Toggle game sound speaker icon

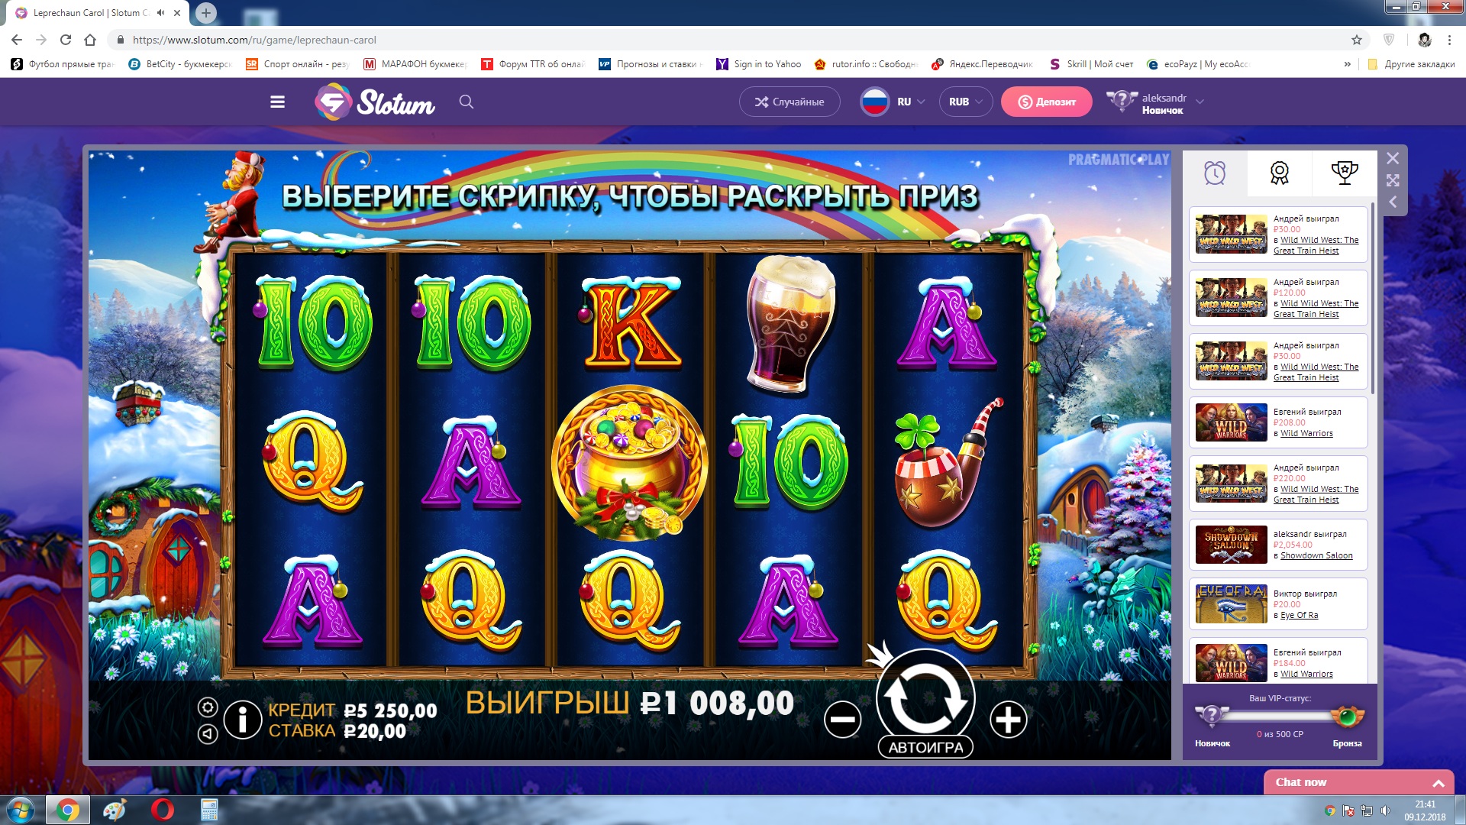click(x=208, y=733)
